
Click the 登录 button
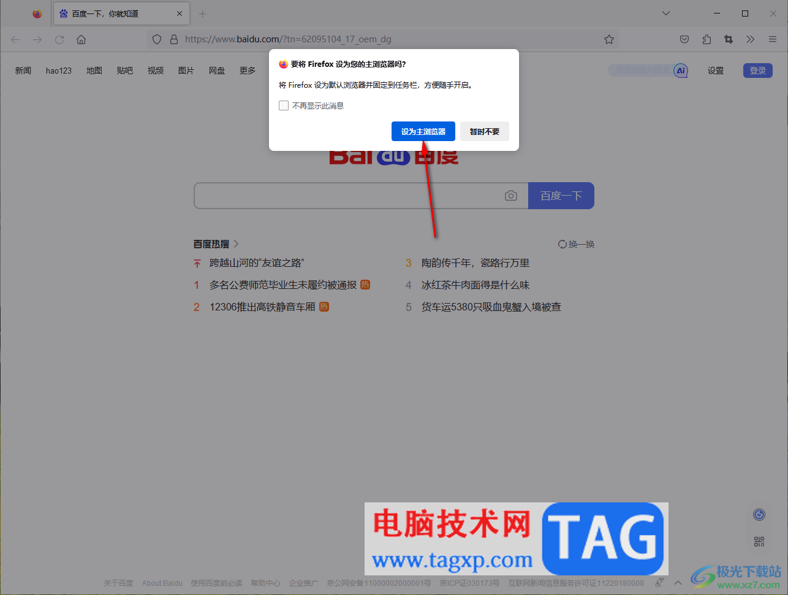757,70
